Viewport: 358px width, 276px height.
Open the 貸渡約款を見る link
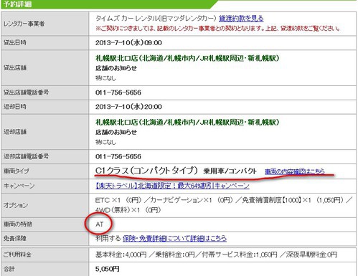point(241,19)
